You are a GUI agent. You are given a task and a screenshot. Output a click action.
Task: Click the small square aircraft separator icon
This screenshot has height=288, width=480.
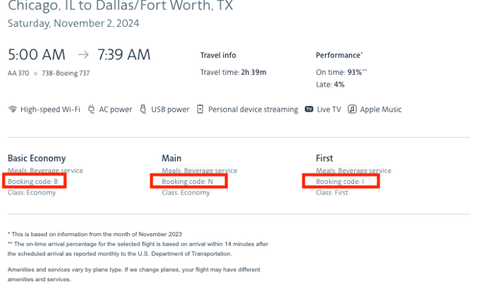(36, 74)
